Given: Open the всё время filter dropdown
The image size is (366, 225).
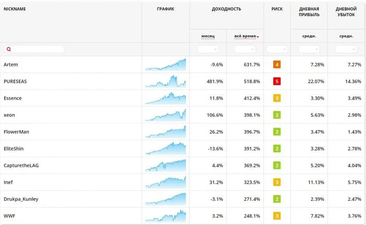Looking at the screenshot, I should coord(245,49).
